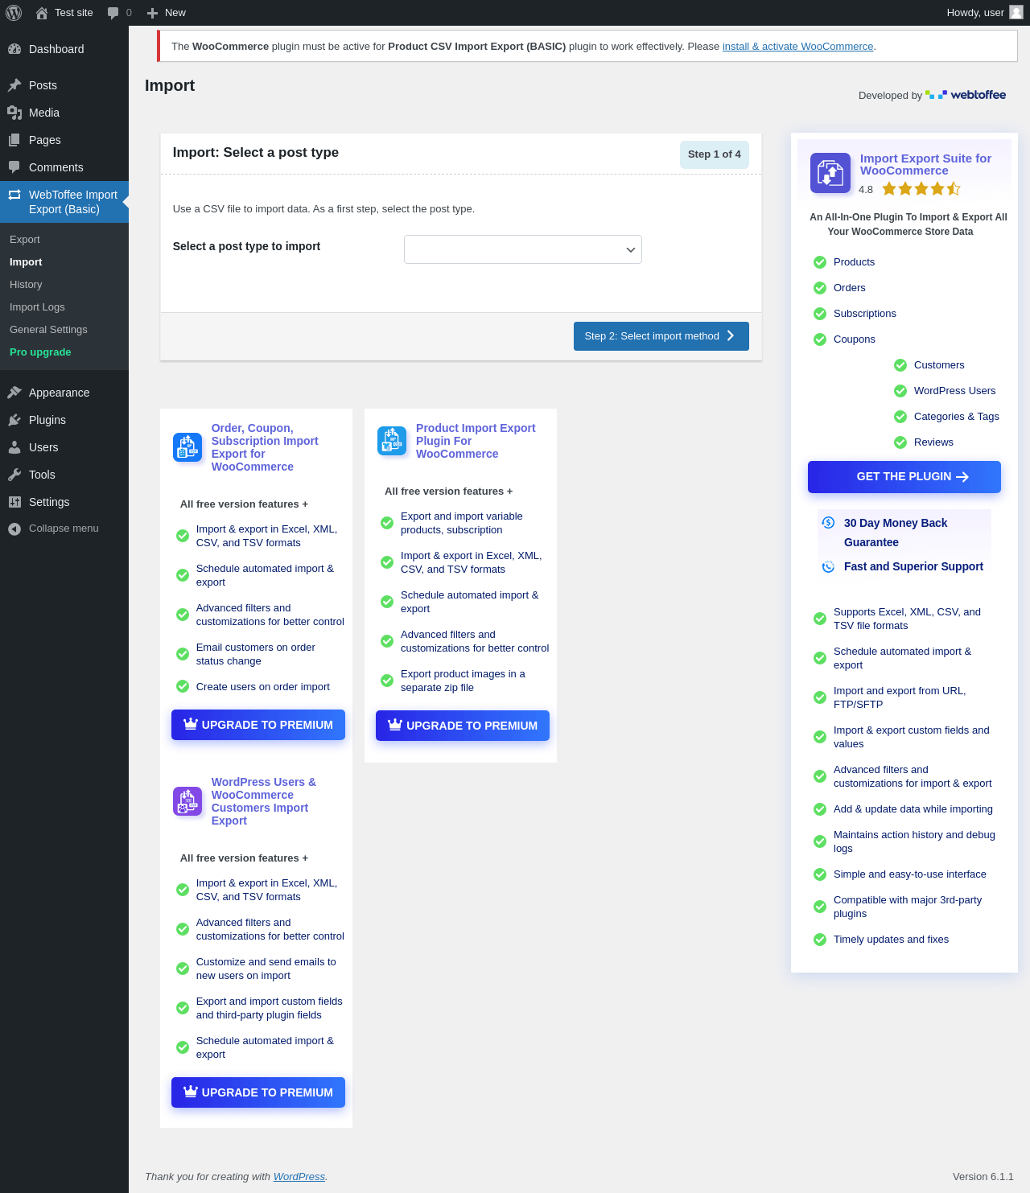Image resolution: width=1030 pixels, height=1193 pixels.
Task: Click the install & activate WooCommerce link
Action: click(797, 47)
